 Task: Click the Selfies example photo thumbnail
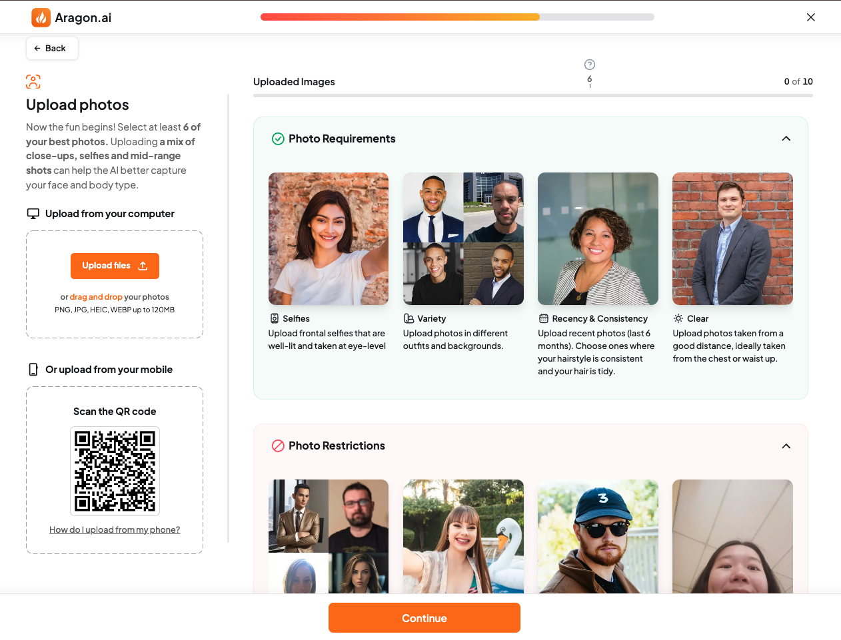[x=329, y=238]
